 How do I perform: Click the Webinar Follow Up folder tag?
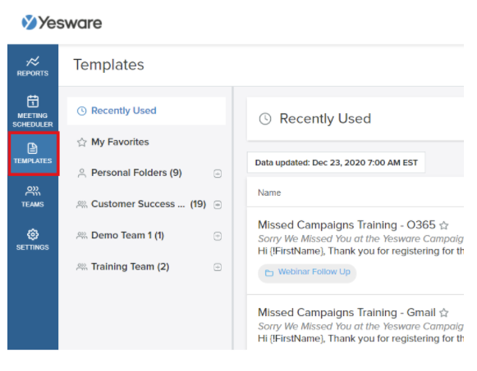click(x=307, y=273)
